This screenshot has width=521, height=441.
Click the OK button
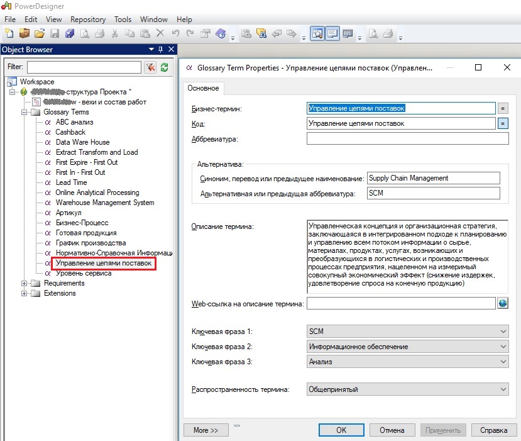tap(341, 430)
